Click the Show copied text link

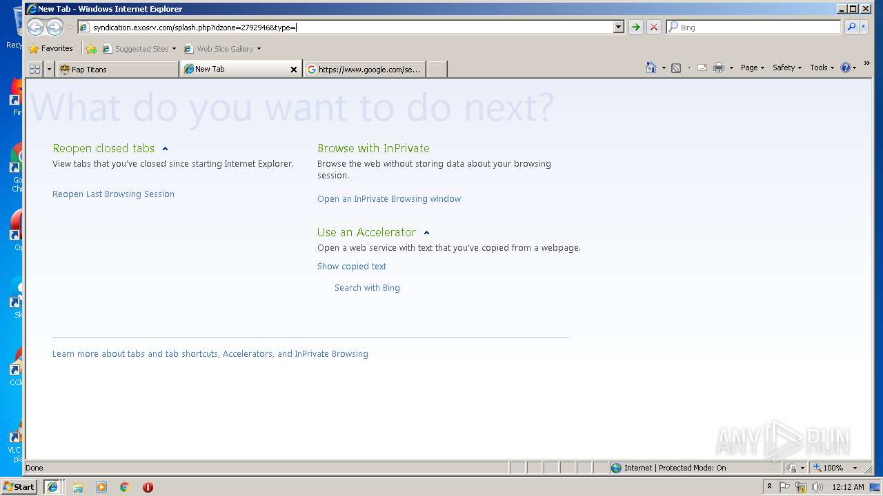pyautogui.click(x=352, y=267)
